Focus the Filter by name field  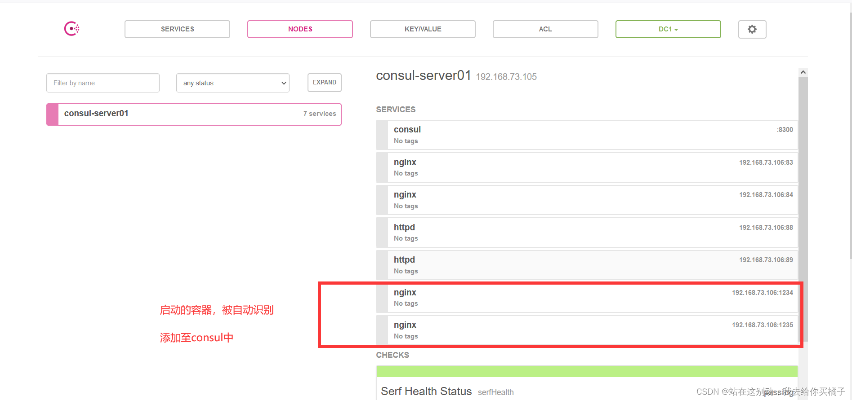coord(103,83)
